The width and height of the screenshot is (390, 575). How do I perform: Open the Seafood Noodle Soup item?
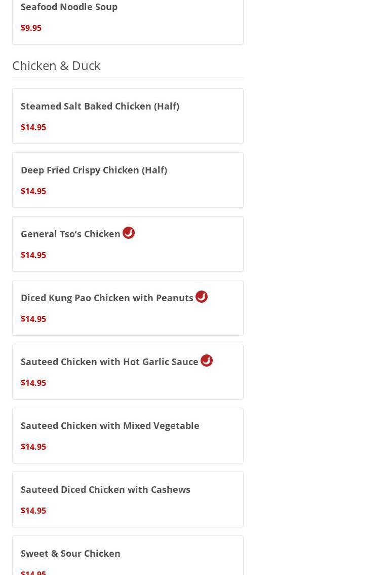pos(69,7)
